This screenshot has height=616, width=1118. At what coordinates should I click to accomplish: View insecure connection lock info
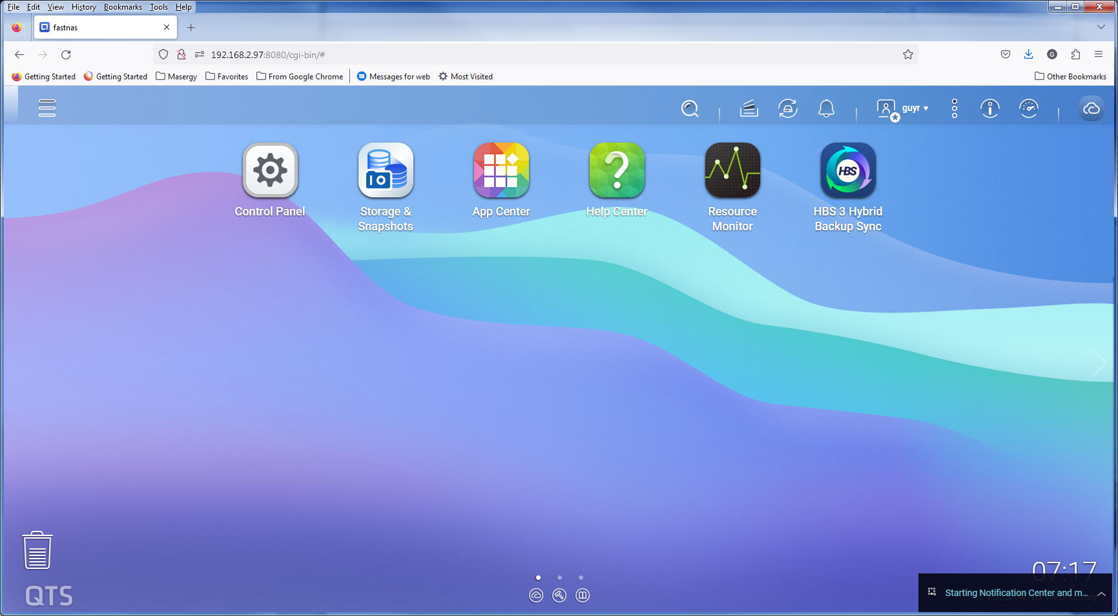coord(181,55)
